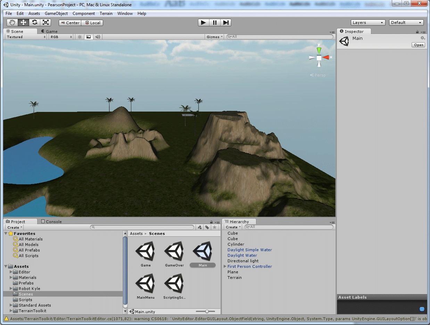The height and width of the screenshot is (325, 430).
Task: Open the Terrain menu
Action: coord(106,14)
